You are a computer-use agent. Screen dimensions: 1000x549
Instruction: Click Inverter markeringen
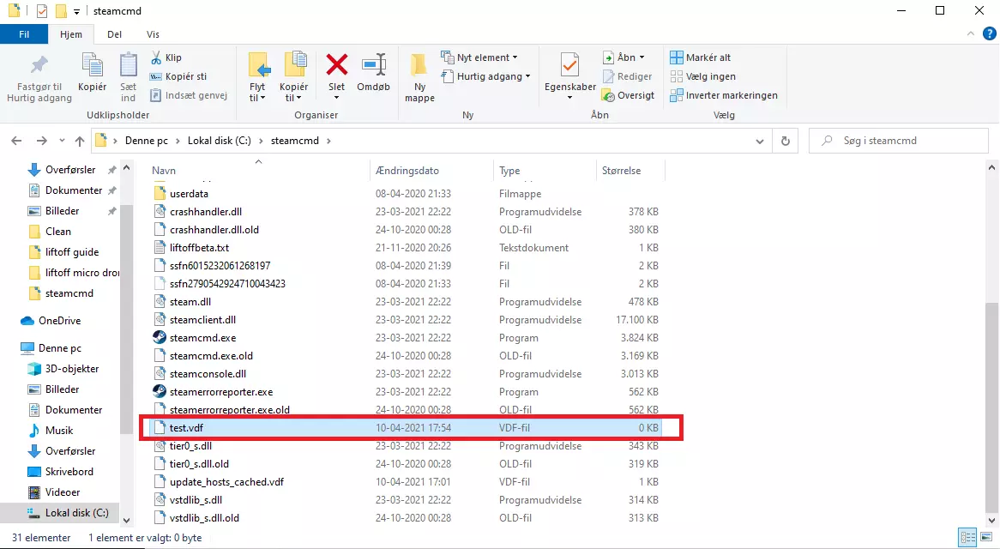724,95
